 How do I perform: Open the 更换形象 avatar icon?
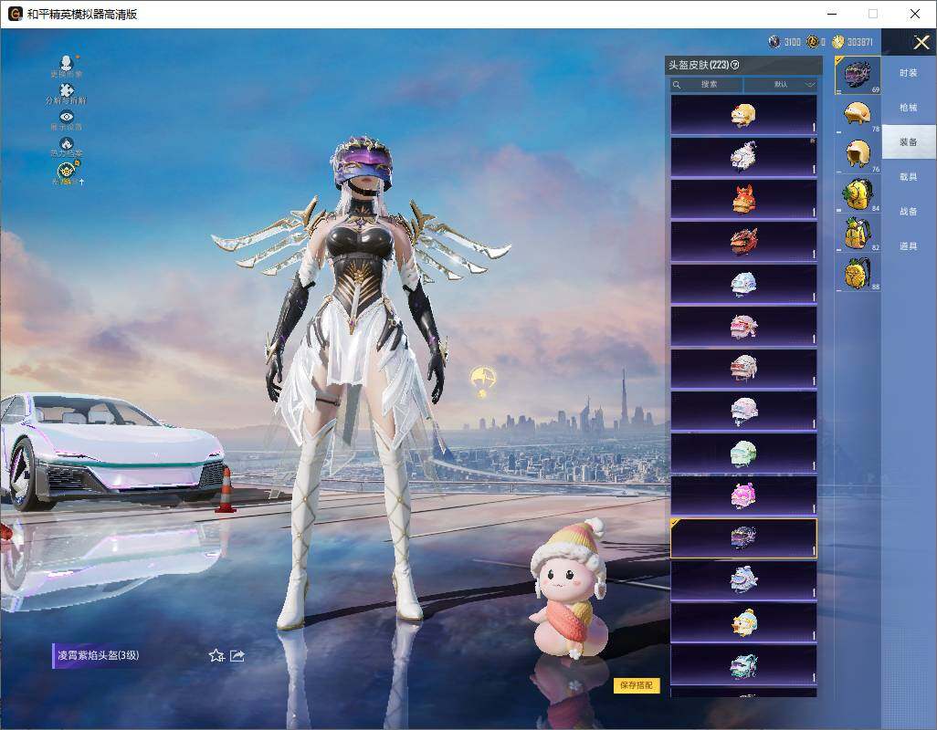[67, 63]
